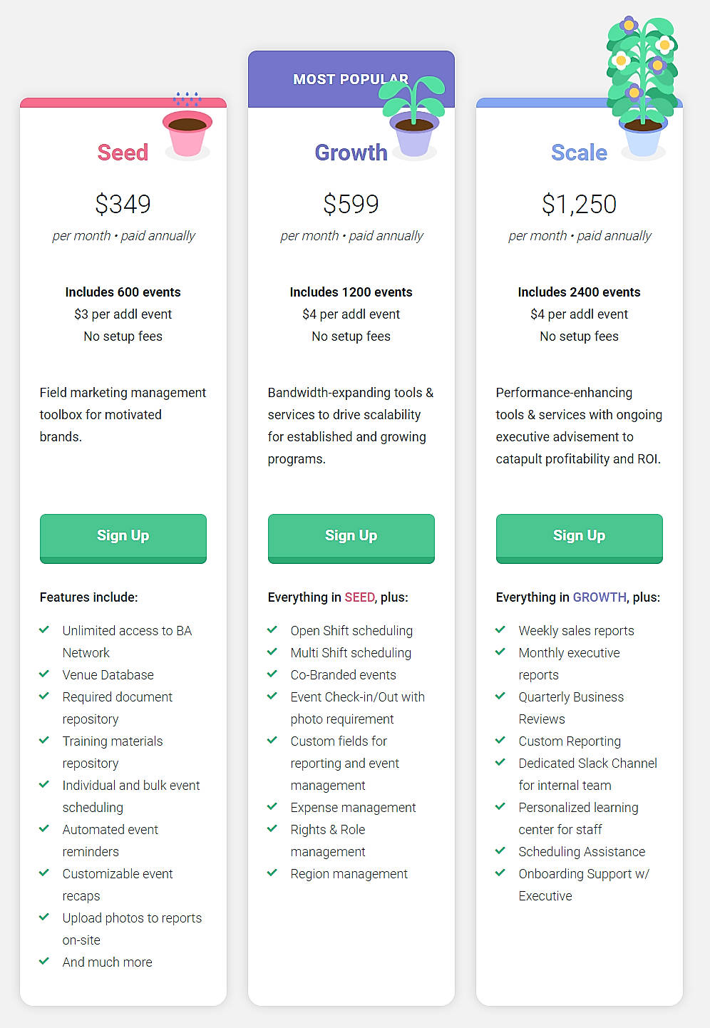Click the checkmark beside Open Shift scheduling

coord(272,629)
